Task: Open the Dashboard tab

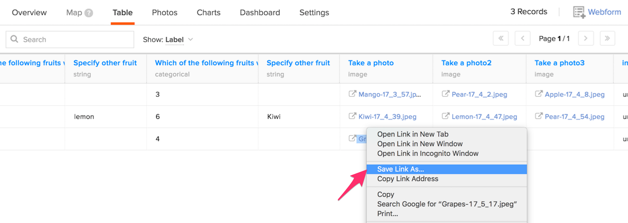Action: [x=260, y=13]
